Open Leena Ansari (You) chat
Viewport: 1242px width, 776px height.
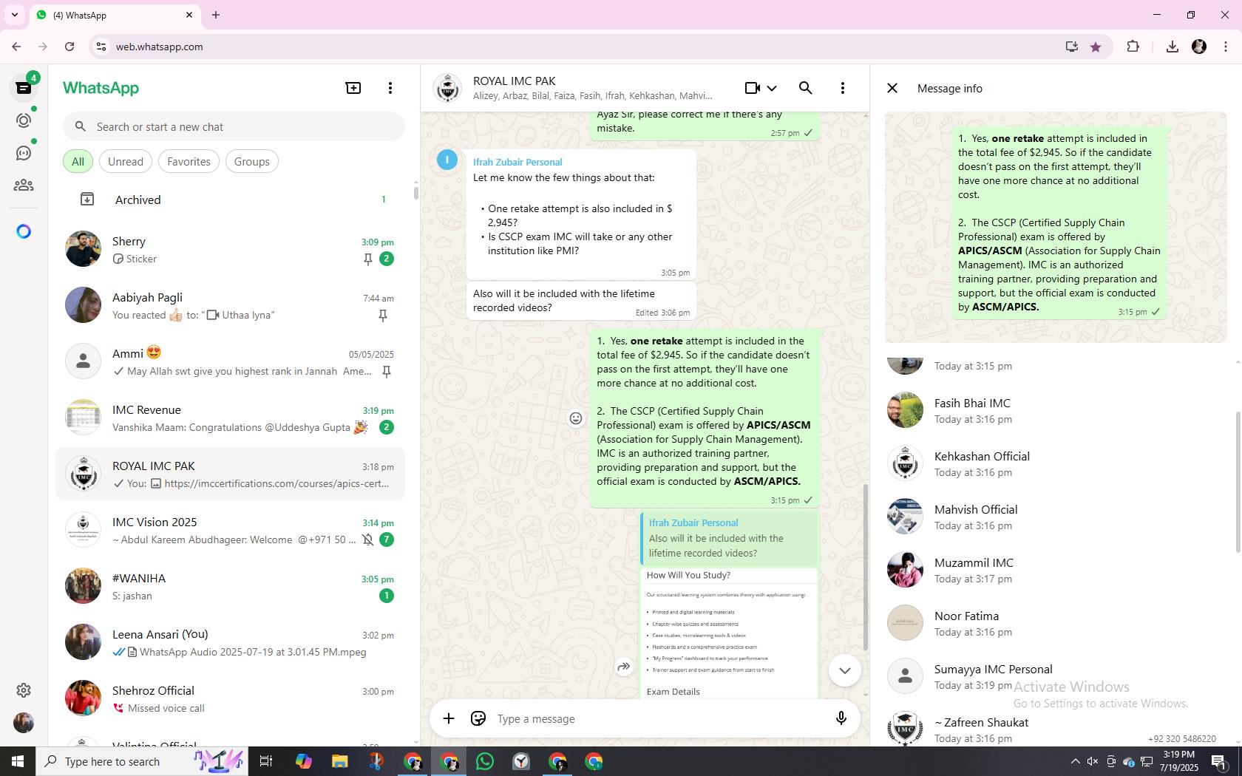point(231,642)
